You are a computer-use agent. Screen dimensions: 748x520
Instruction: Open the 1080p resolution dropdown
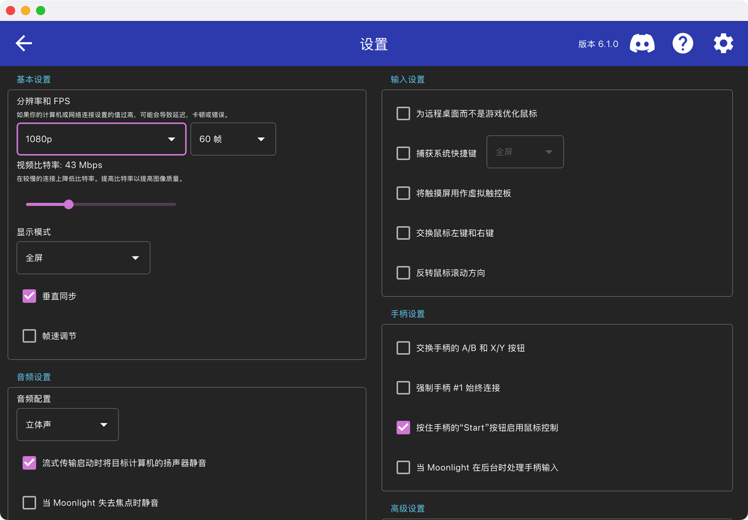(x=101, y=139)
